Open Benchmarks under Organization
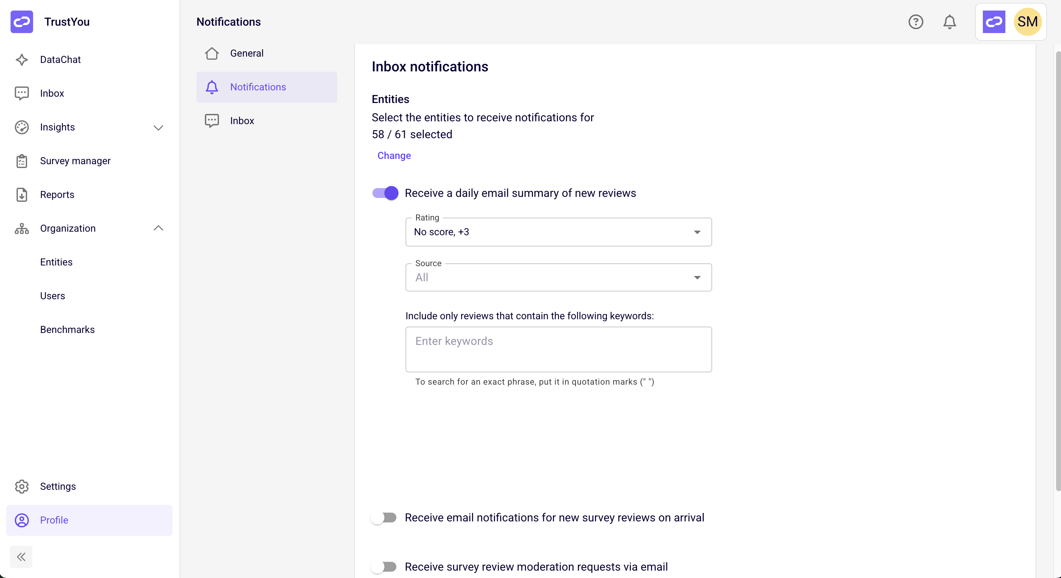The height and width of the screenshot is (578, 1061). [x=89, y=329]
